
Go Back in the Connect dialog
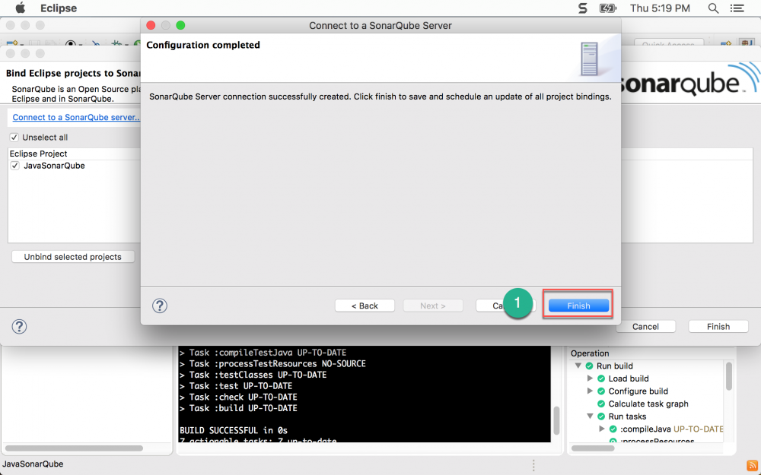coord(365,306)
